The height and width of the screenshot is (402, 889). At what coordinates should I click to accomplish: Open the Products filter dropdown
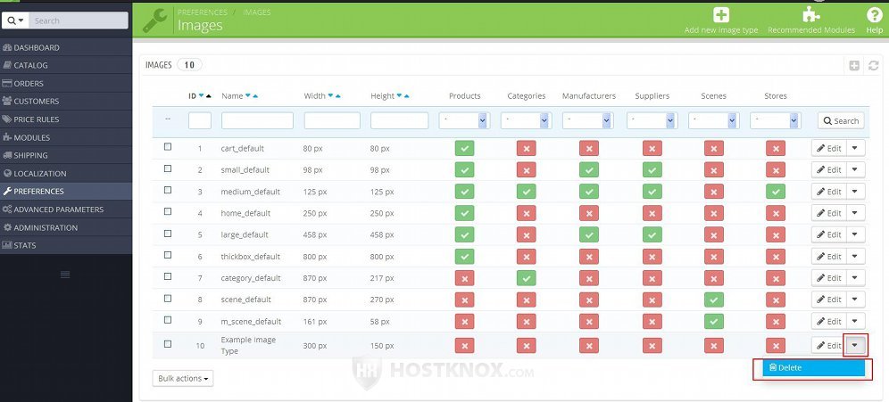(464, 120)
